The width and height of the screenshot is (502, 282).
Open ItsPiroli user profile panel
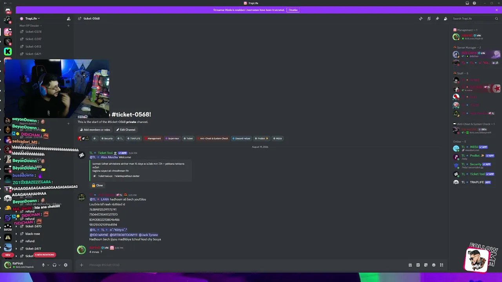(x=20, y=265)
